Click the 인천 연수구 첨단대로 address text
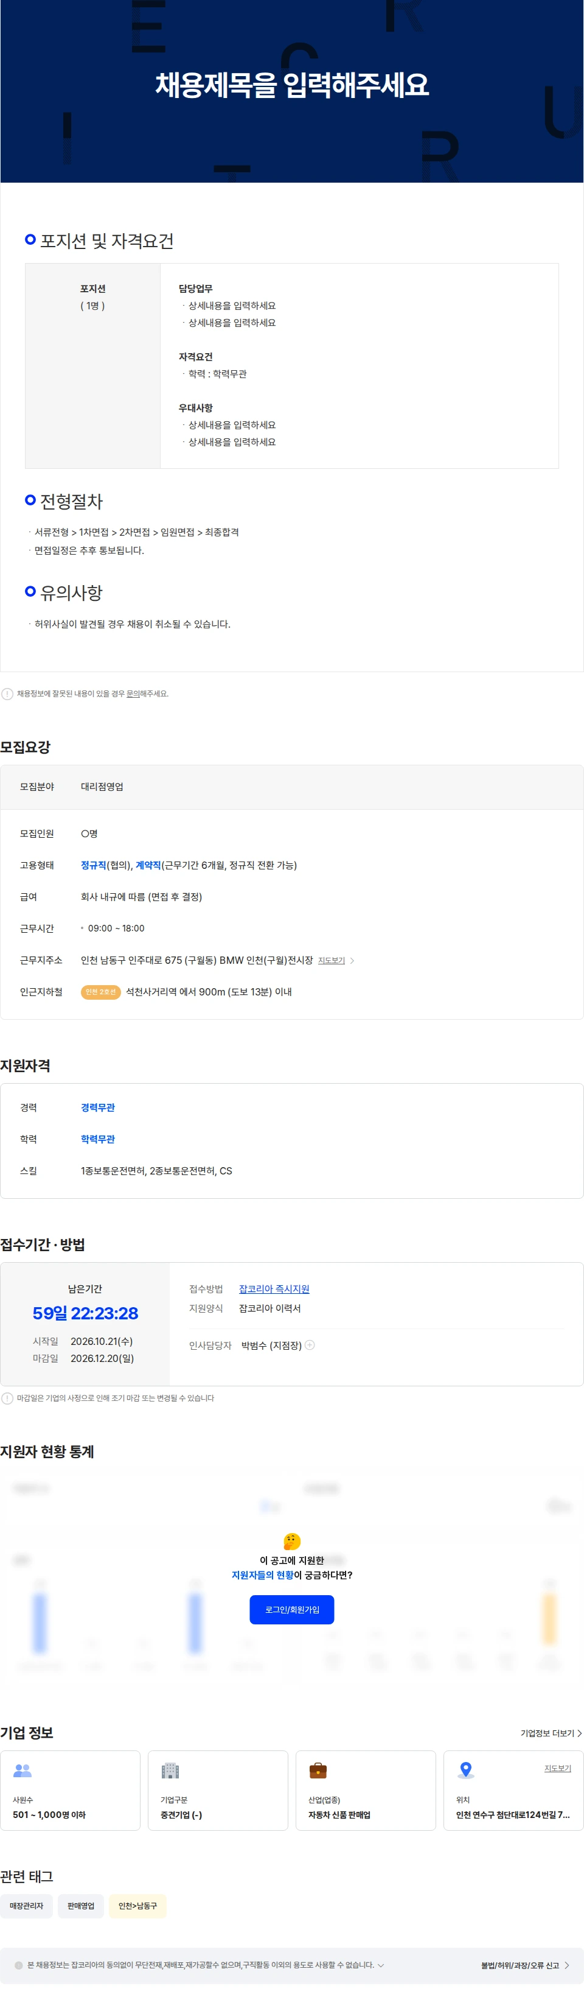The width and height of the screenshot is (584, 1997). pos(512,1814)
